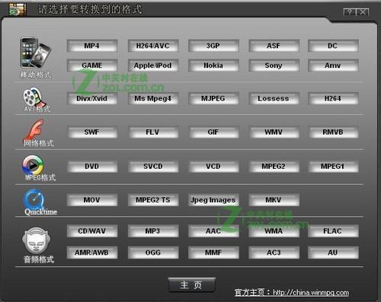The height and width of the screenshot is (302, 381).
Task: Choose the DVD MPEG format
Action: (92, 167)
